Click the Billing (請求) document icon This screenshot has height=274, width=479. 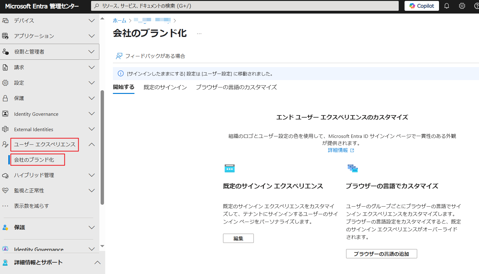click(x=5, y=67)
